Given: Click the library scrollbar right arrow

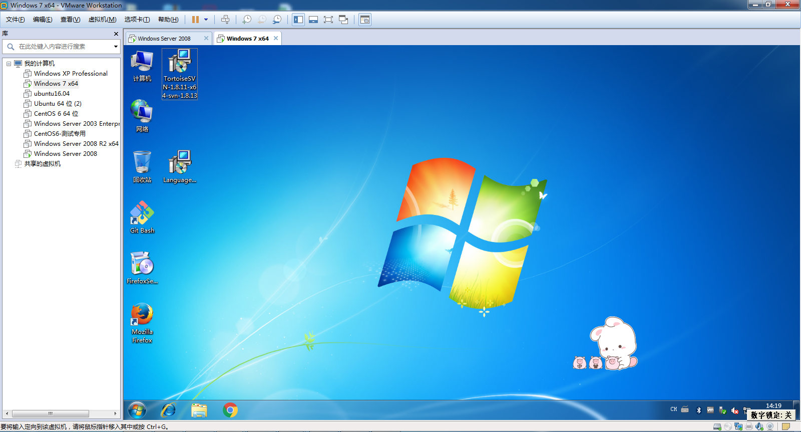Looking at the screenshot, I should pos(115,414).
